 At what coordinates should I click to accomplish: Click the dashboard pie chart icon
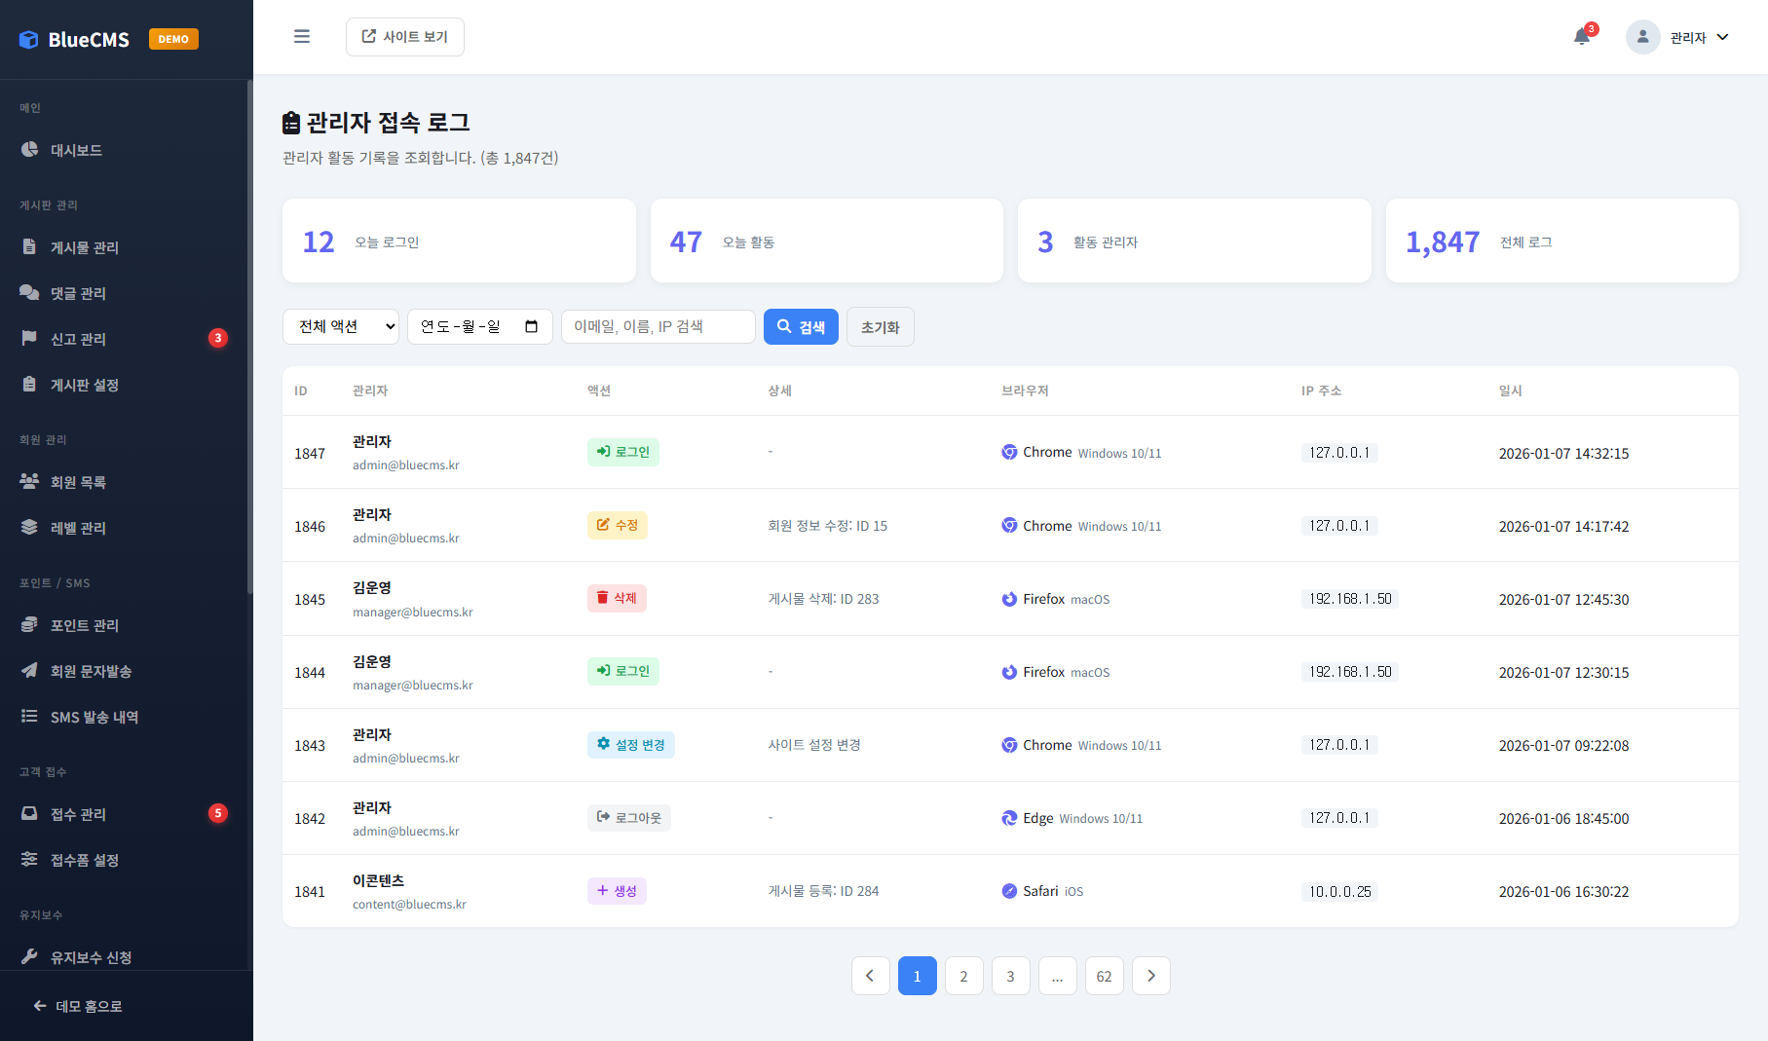(29, 150)
